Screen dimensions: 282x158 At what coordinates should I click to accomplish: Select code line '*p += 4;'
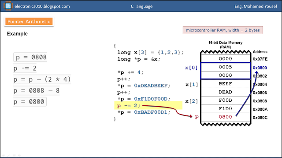click(130, 72)
